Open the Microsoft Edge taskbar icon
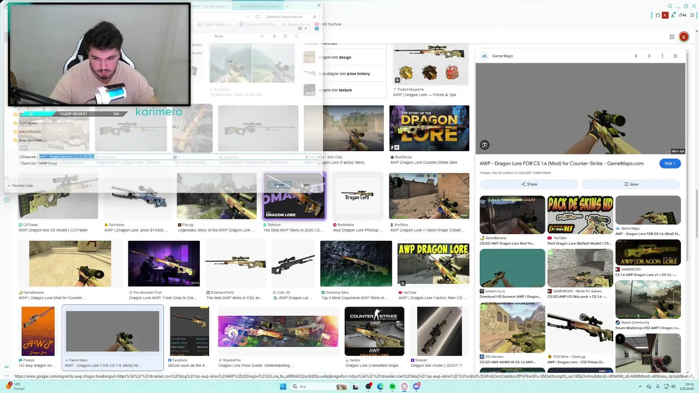The image size is (699, 393). 381,386
